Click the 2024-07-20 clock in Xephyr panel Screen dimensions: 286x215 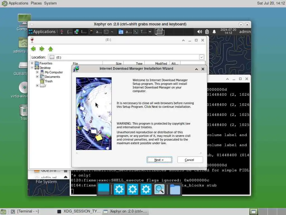228,31
